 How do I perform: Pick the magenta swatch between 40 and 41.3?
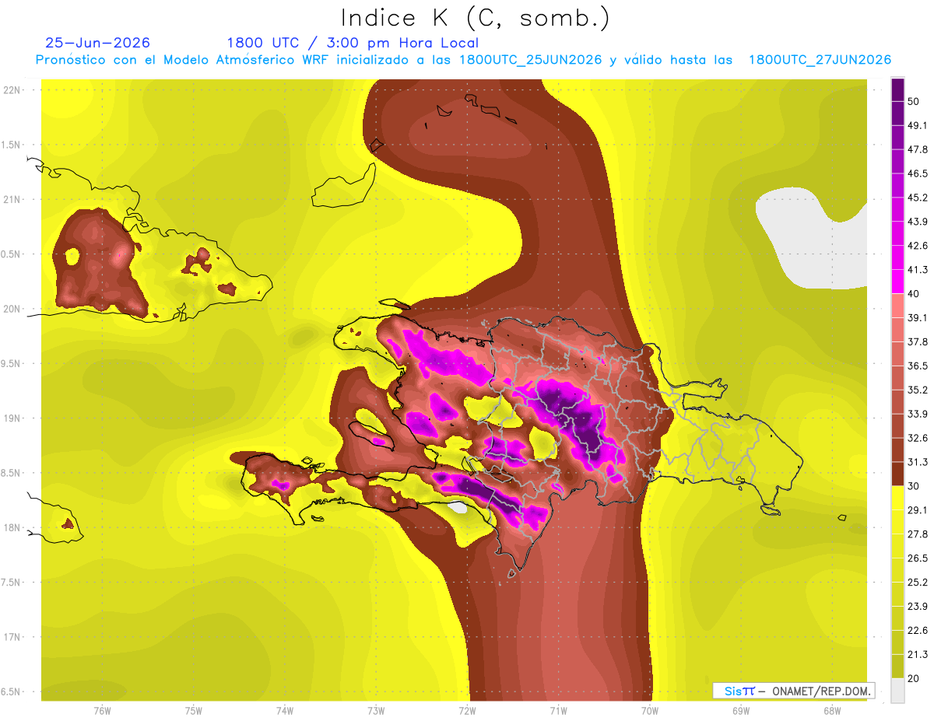[x=897, y=282]
